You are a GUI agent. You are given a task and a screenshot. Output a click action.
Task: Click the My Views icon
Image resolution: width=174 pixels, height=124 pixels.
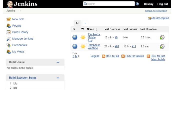(x=9, y=52)
